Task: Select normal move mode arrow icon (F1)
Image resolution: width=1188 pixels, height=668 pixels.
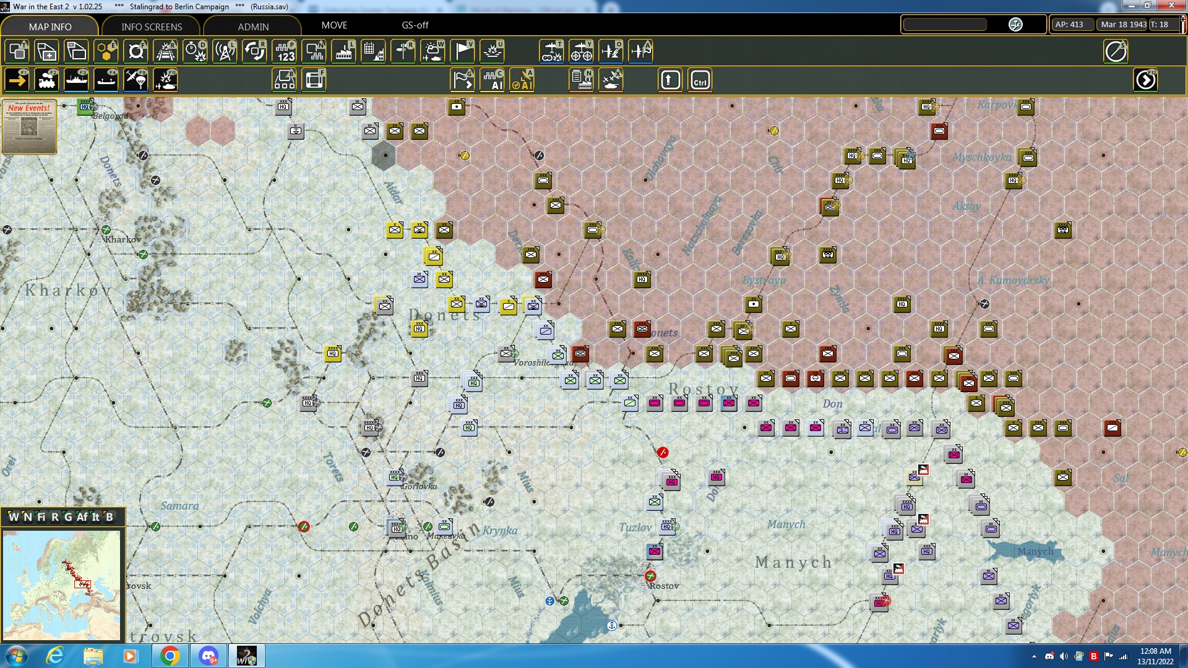Action: point(17,80)
